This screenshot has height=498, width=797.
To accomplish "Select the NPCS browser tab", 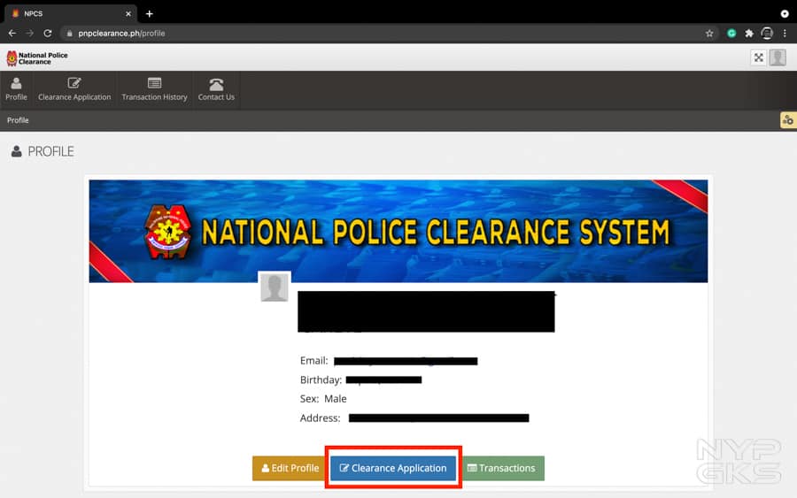I will point(66,13).
